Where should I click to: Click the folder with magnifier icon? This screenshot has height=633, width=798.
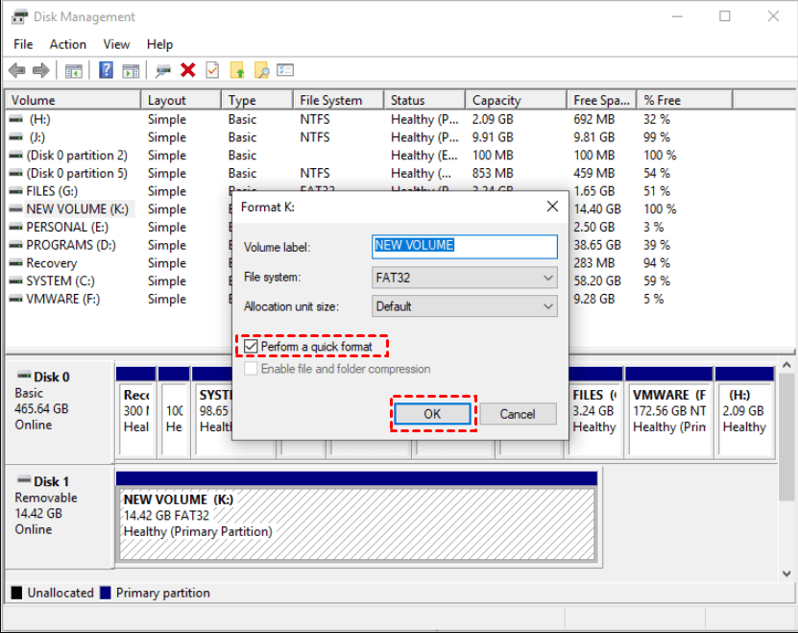(x=261, y=70)
